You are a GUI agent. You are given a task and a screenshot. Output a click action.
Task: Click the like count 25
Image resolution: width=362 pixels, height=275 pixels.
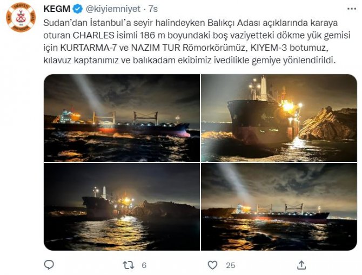coord(230,265)
